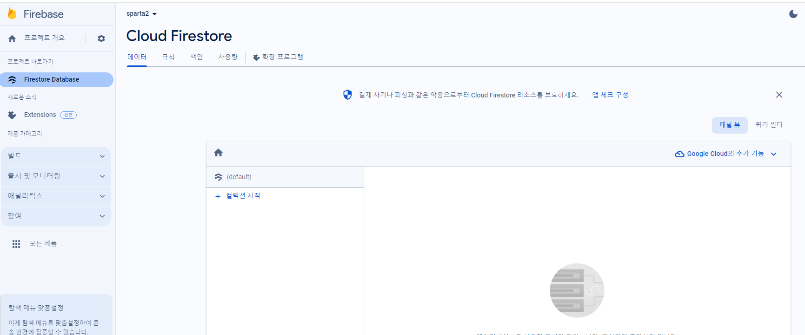Screen dimensions: 805x335
Task: Switch to the 색인 tab
Action: point(196,57)
